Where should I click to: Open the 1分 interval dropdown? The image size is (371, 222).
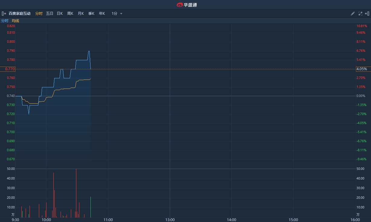point(114,13)
